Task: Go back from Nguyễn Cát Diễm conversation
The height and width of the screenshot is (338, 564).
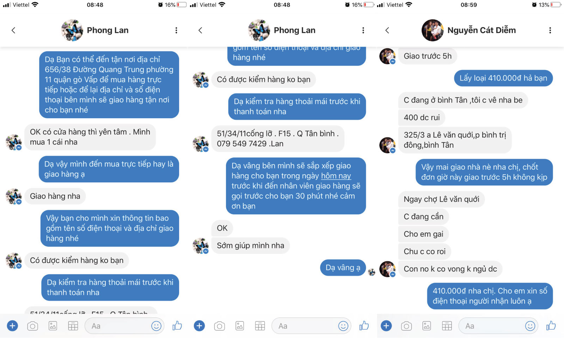Action: (387, 30)
